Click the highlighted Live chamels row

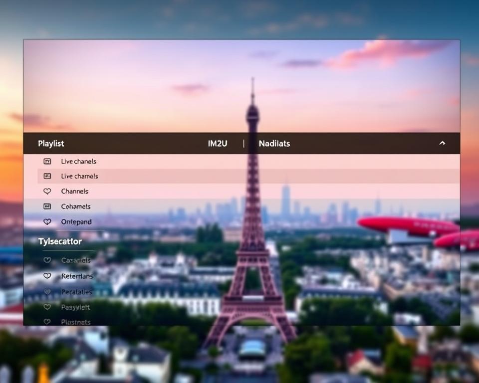point(79,176)
